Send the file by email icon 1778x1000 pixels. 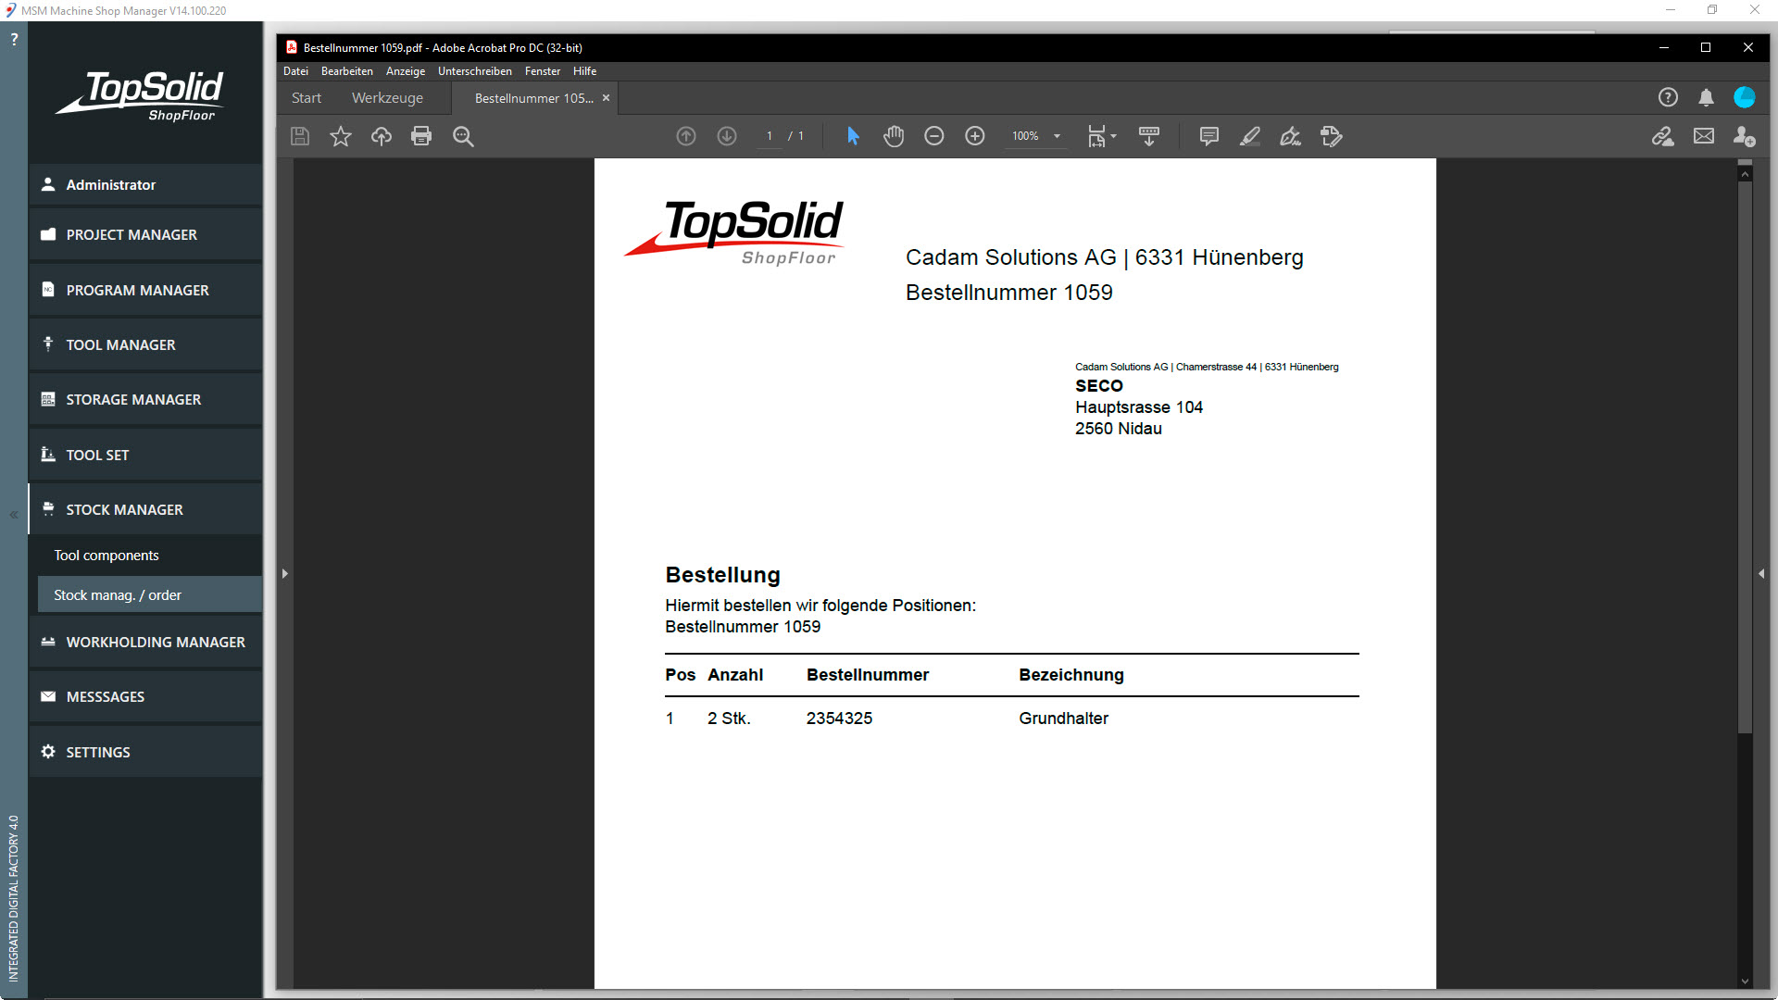coord(1703,136)
